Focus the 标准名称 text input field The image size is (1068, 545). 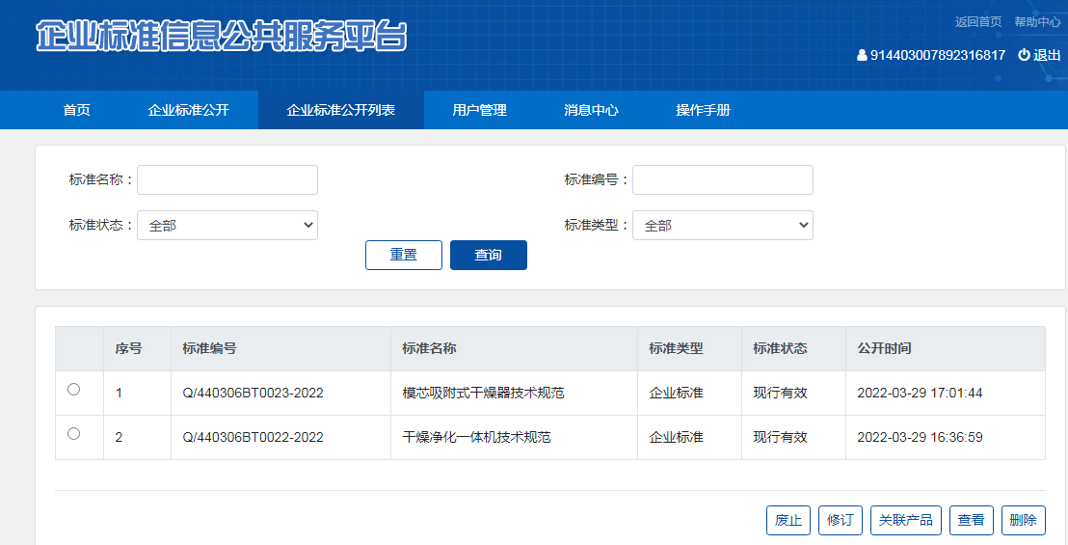coord(227,179)
